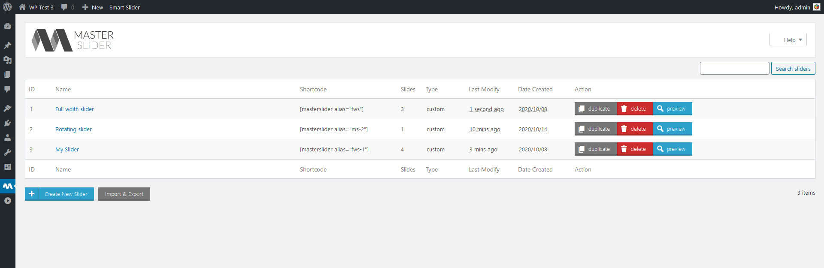
Task: Open the Media sidebar icon
Action: 7,60
